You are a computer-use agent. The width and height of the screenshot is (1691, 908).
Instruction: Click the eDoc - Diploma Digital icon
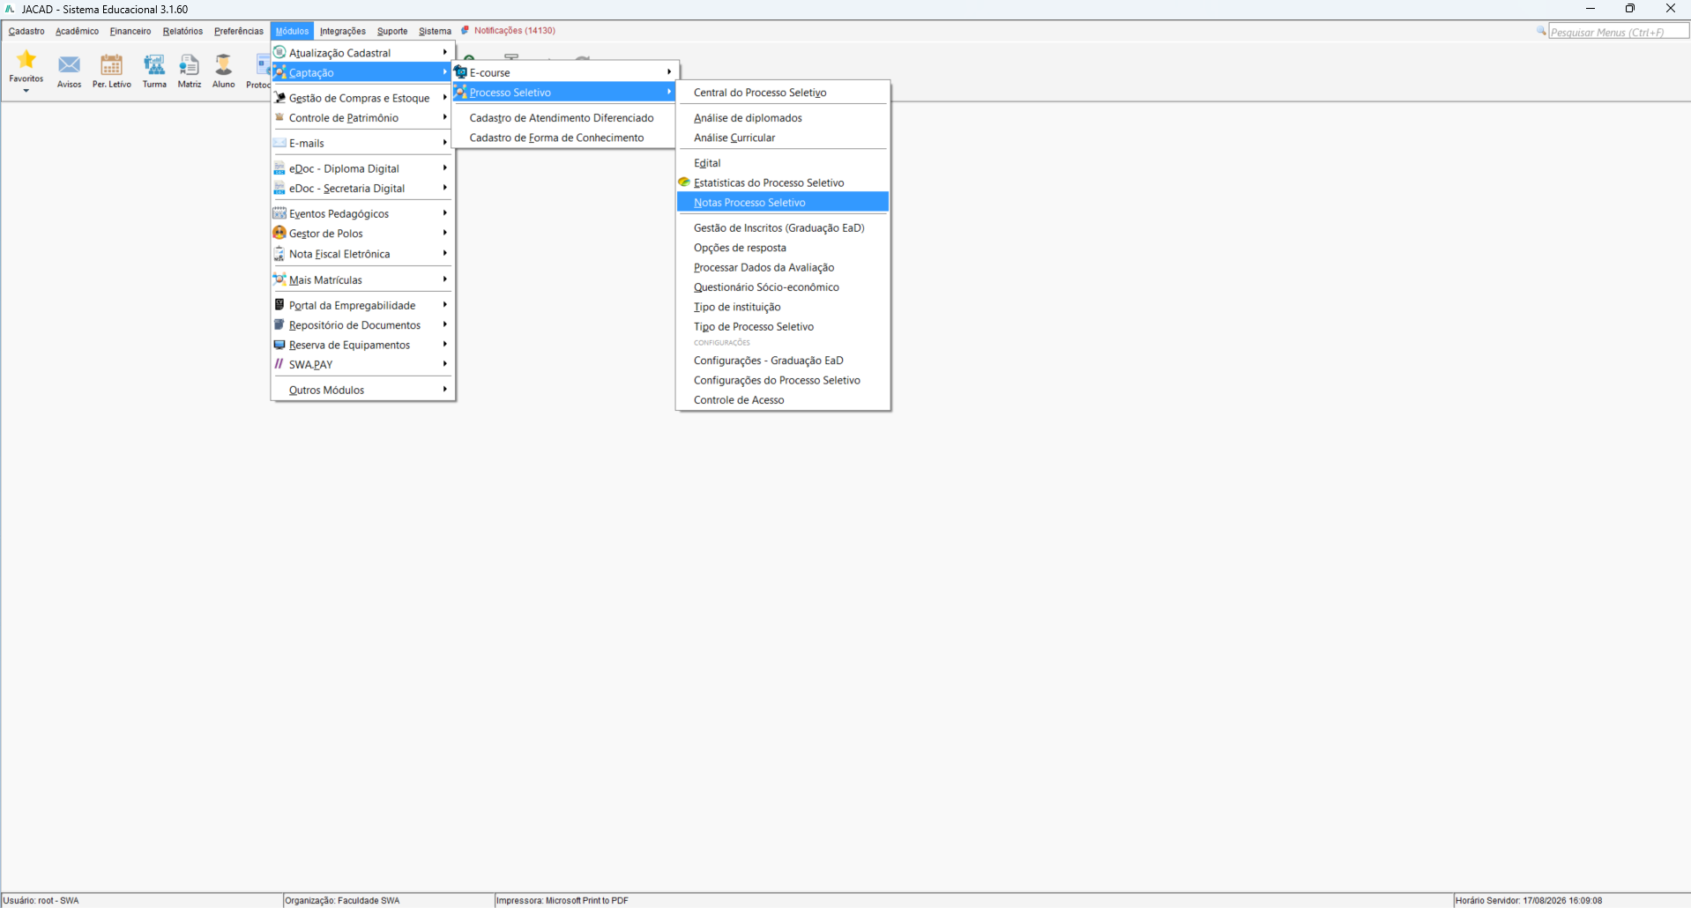(279, 168)
